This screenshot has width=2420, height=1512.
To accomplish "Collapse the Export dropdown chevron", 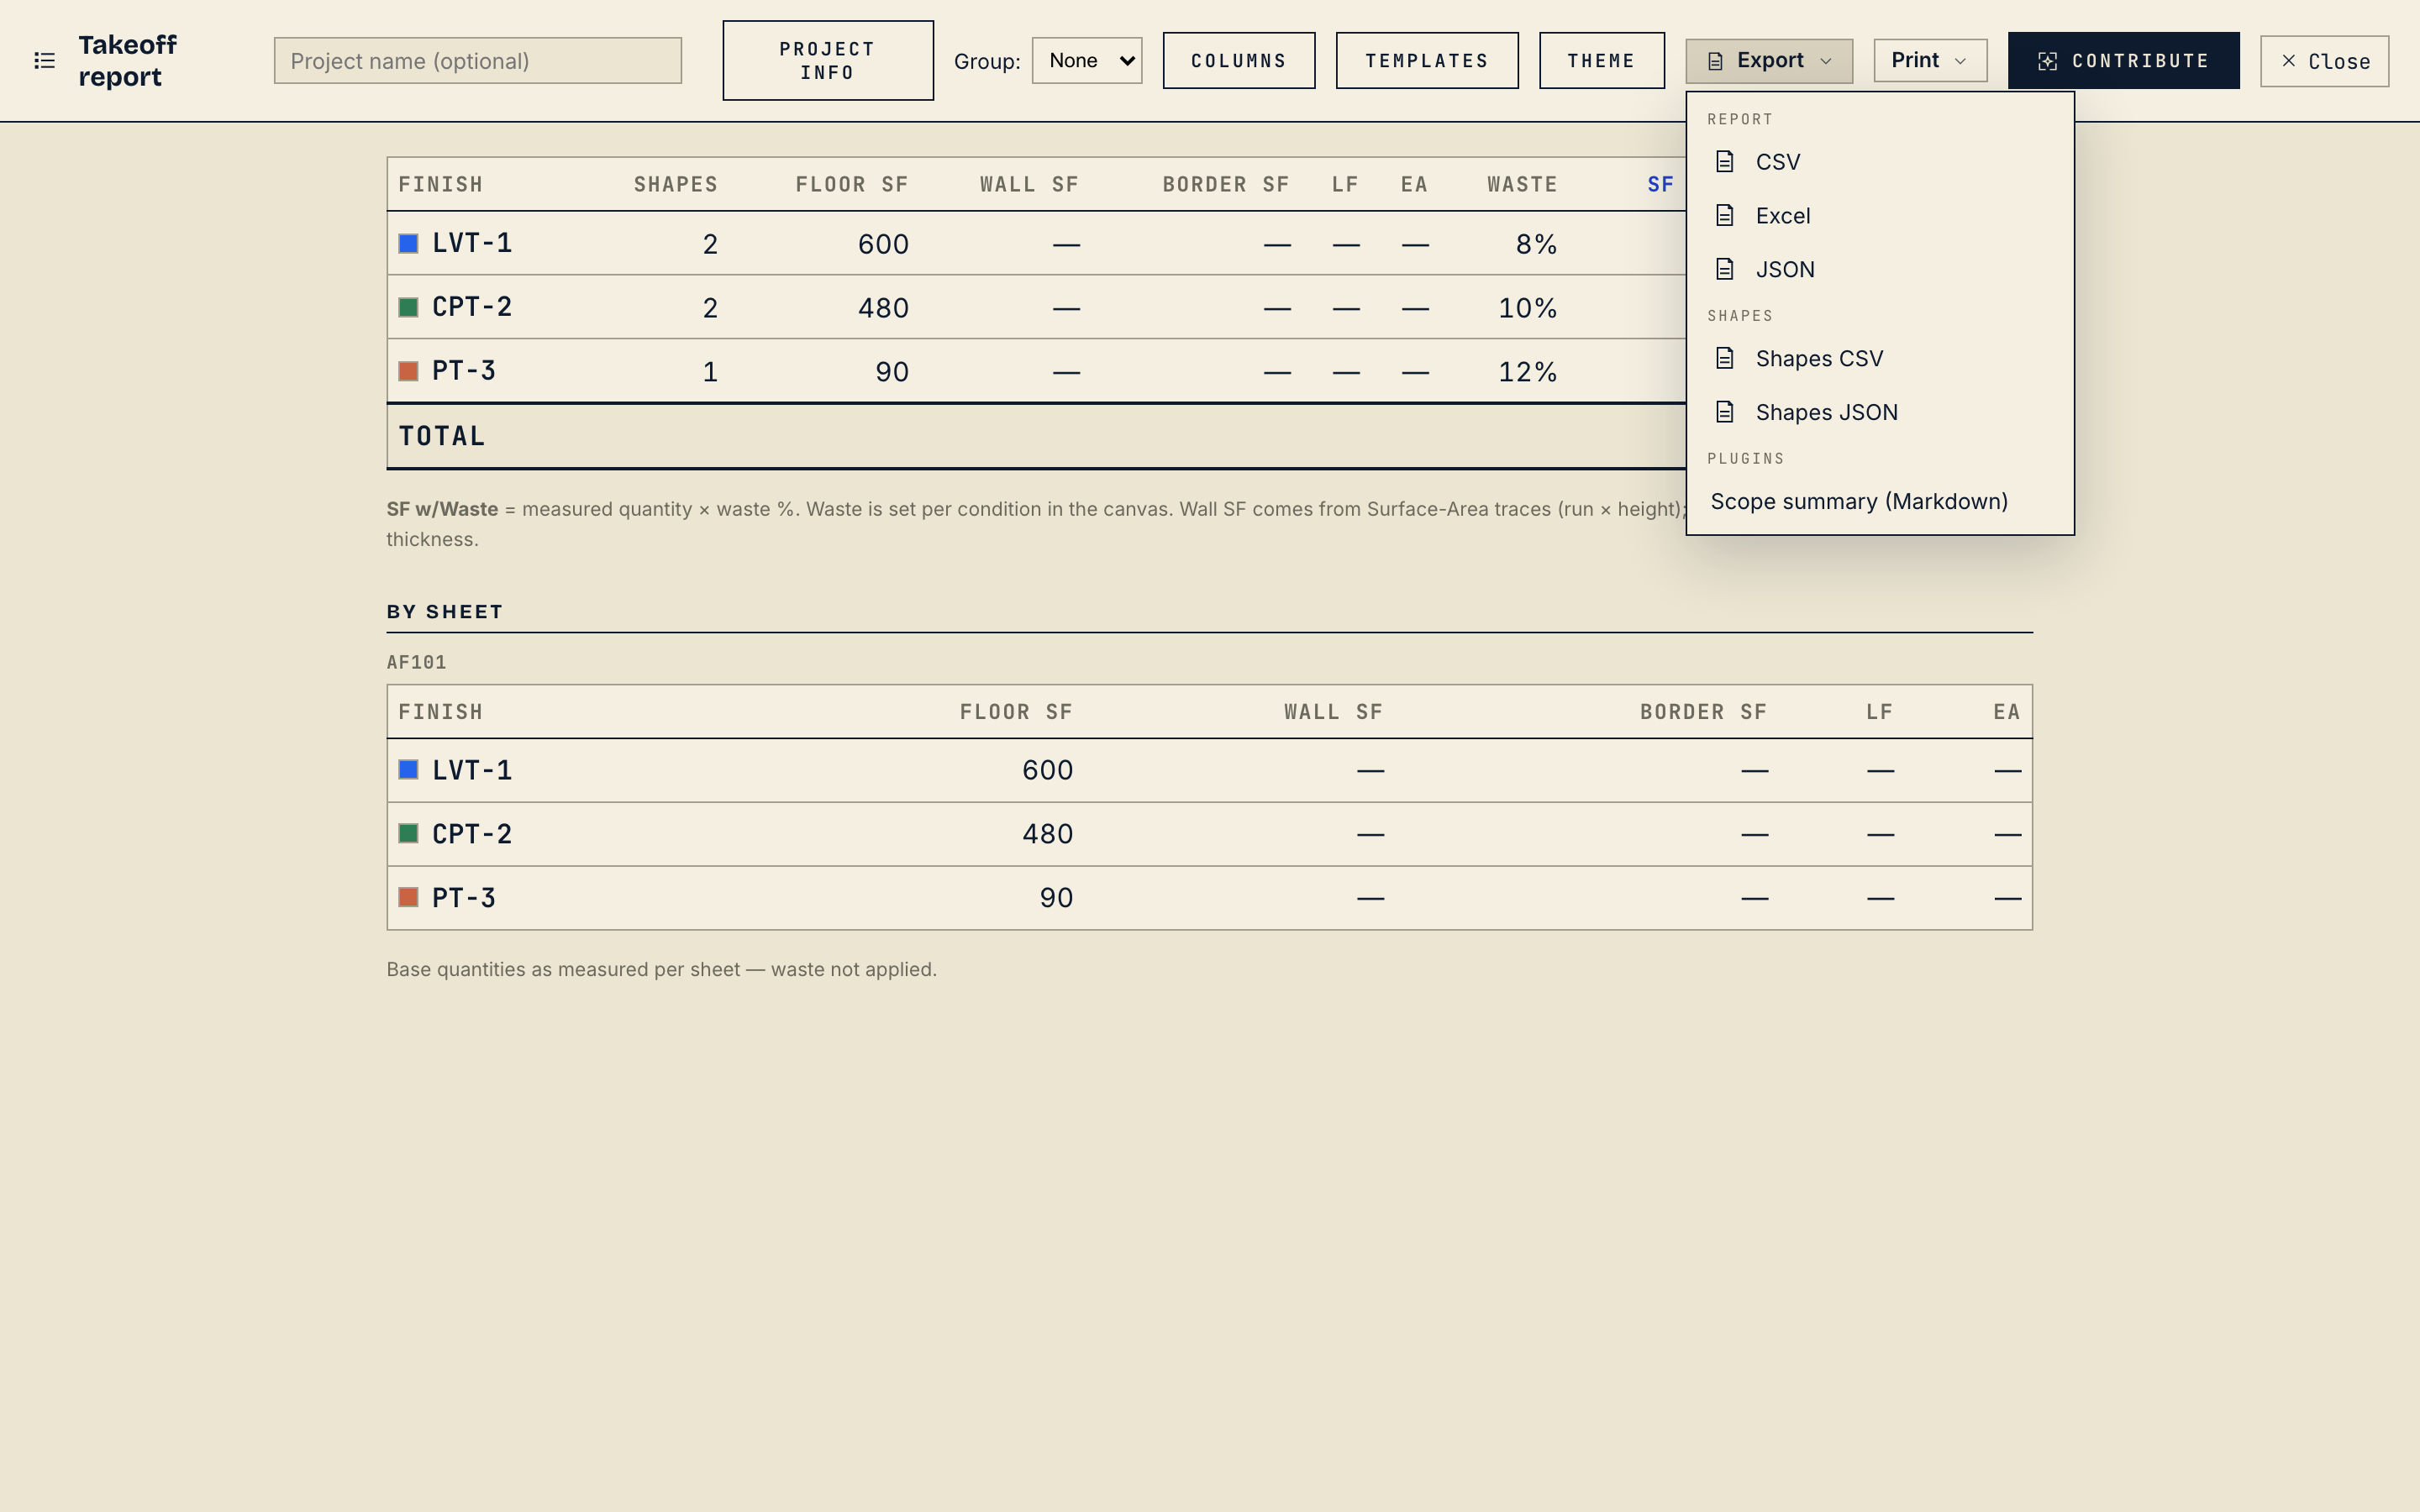I will click(x=1826, y=61).
